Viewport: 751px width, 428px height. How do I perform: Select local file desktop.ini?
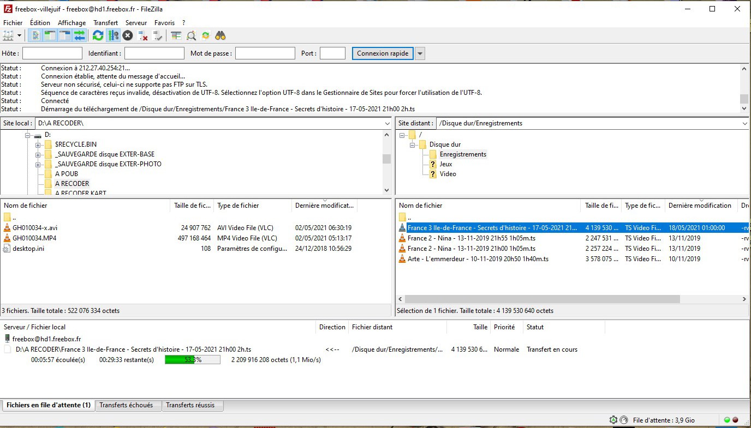28,249
